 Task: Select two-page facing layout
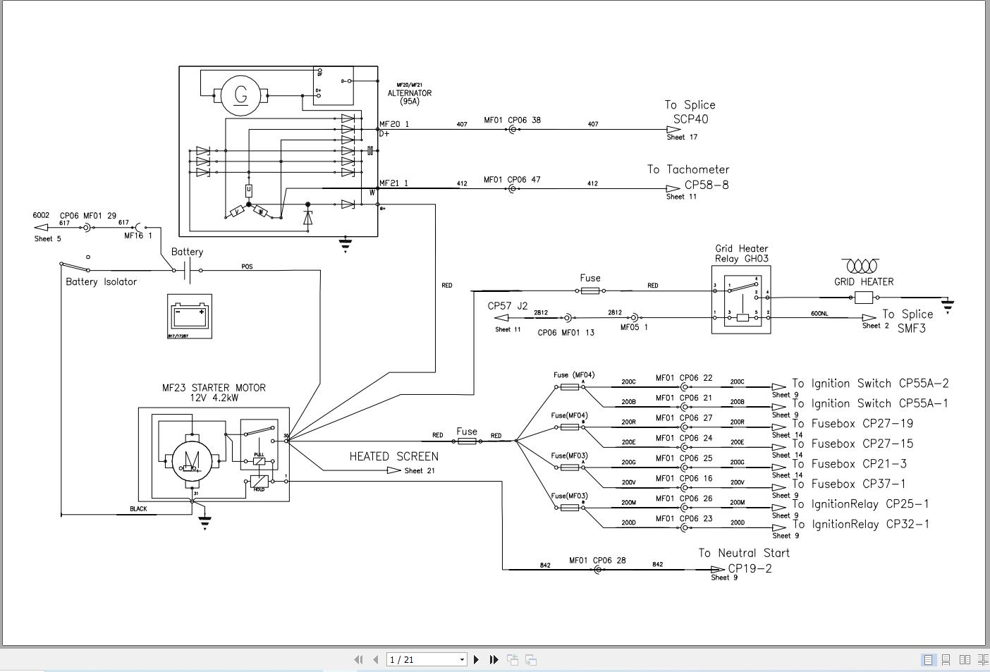pos(965,660)
